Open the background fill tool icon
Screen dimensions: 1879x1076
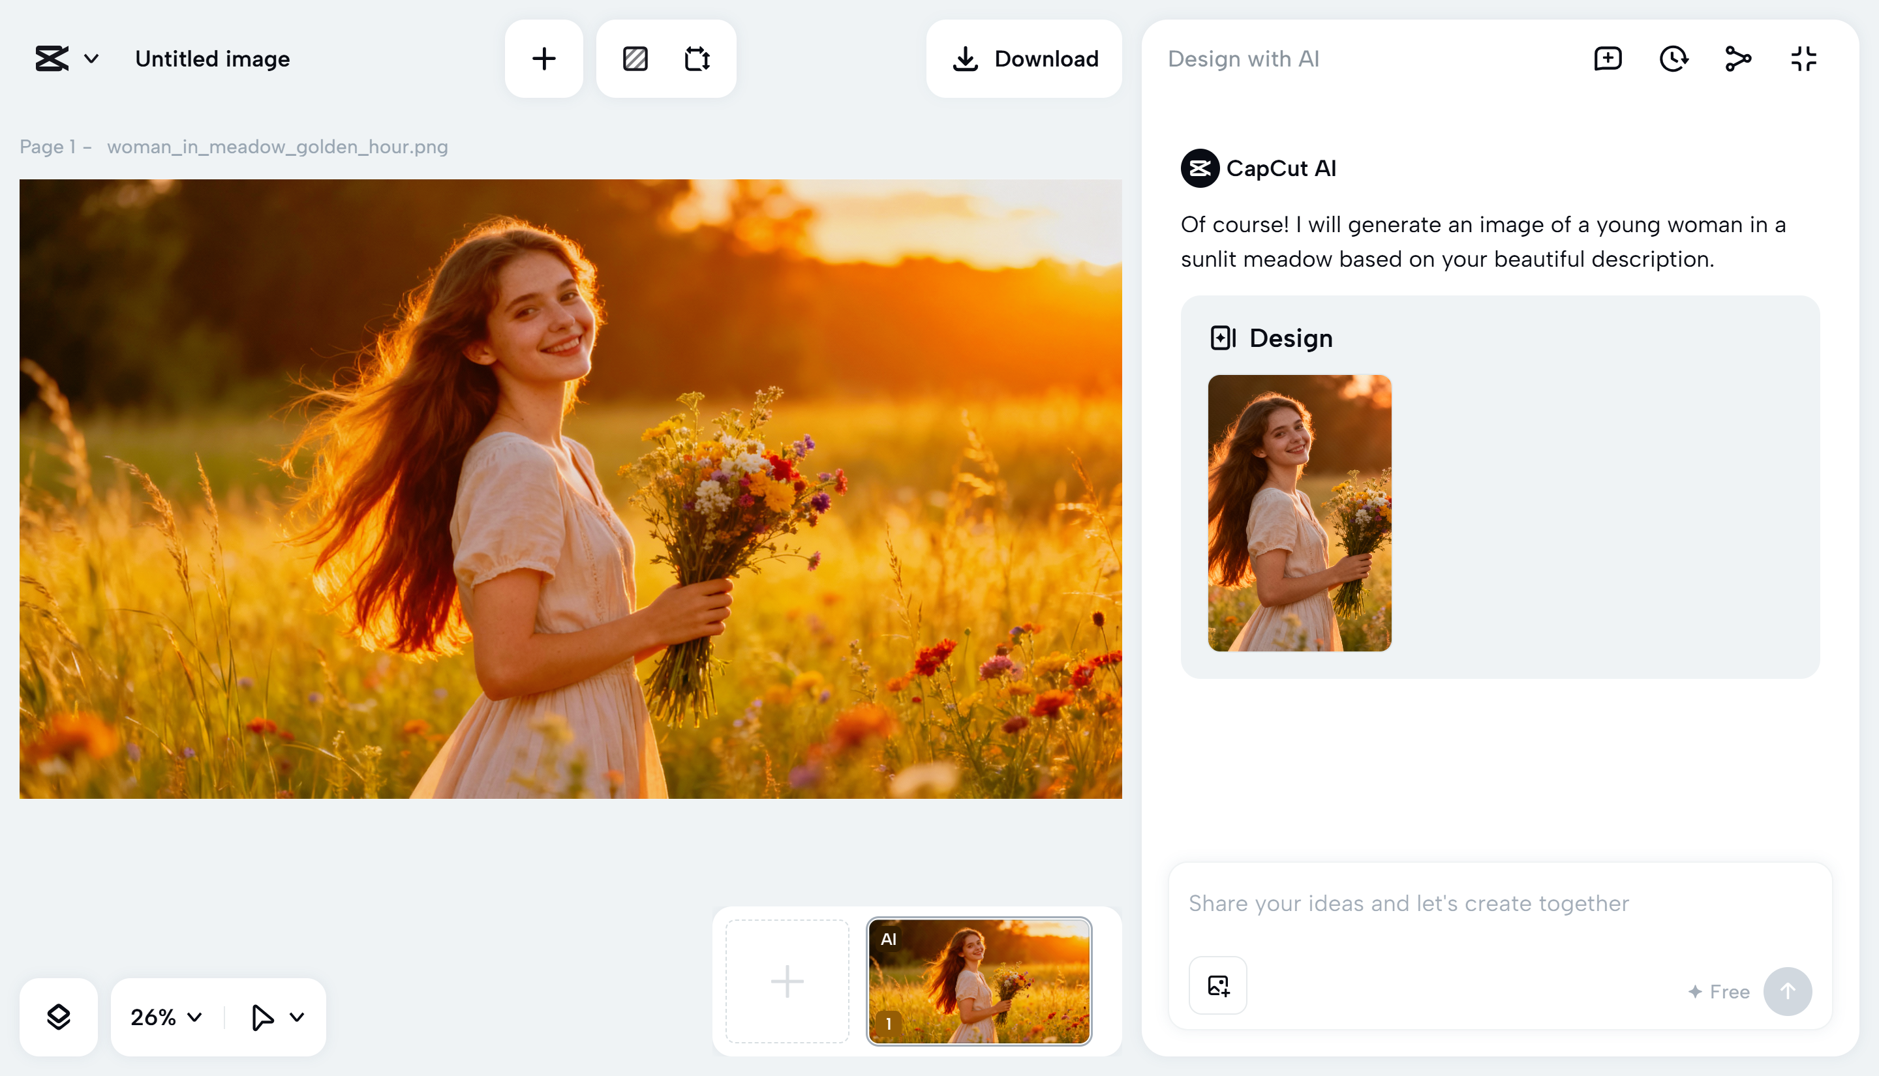coord(634,59)
